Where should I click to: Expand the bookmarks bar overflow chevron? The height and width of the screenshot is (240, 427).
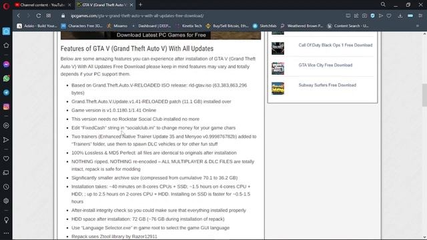[x=418, y=26]
